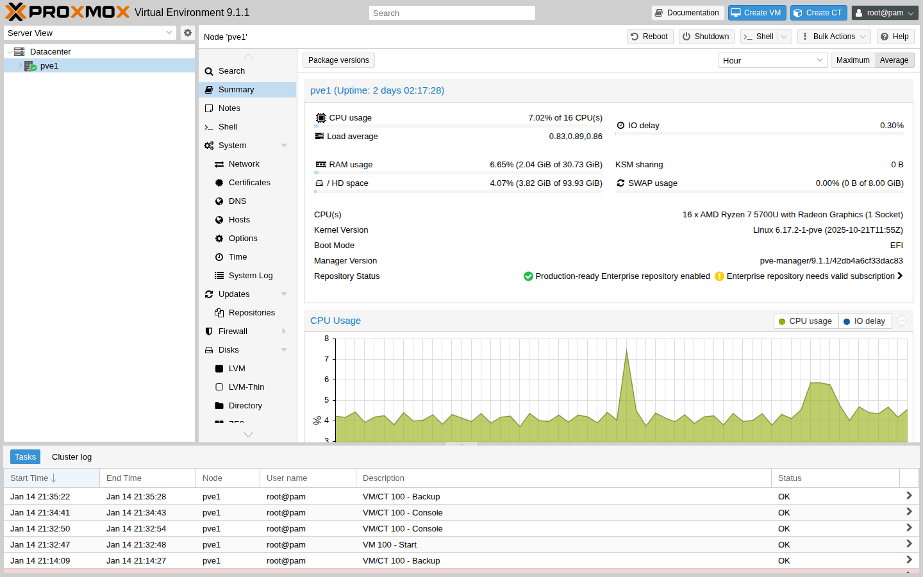Expand the pve1 node in the Server View tree
This screenshot has width=923, height=577.
click(20, 65)
